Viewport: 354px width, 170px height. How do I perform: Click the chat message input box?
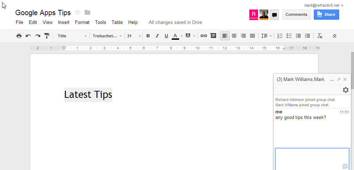(x=312, y=159)
